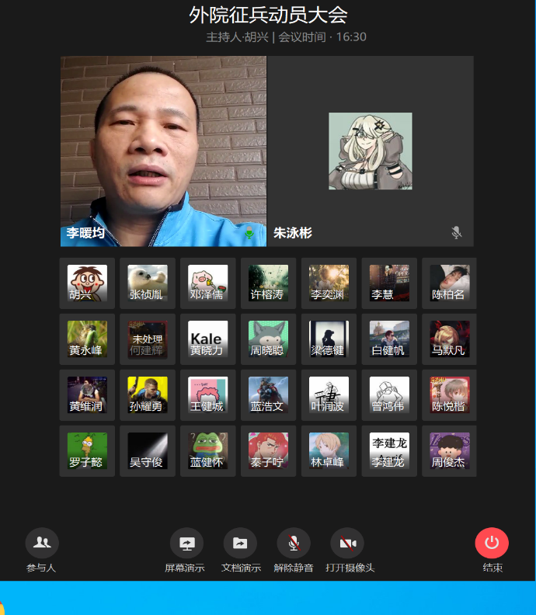Open the 参与人 participants panel

pyautogui.click(x=41, y=543)
